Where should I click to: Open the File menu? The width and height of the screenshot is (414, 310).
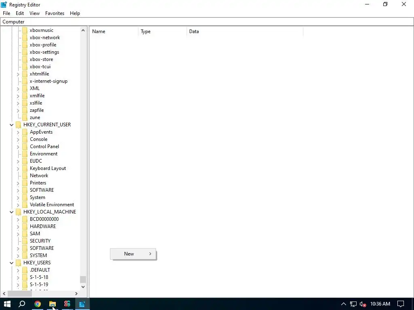click(x=6, y=13)
